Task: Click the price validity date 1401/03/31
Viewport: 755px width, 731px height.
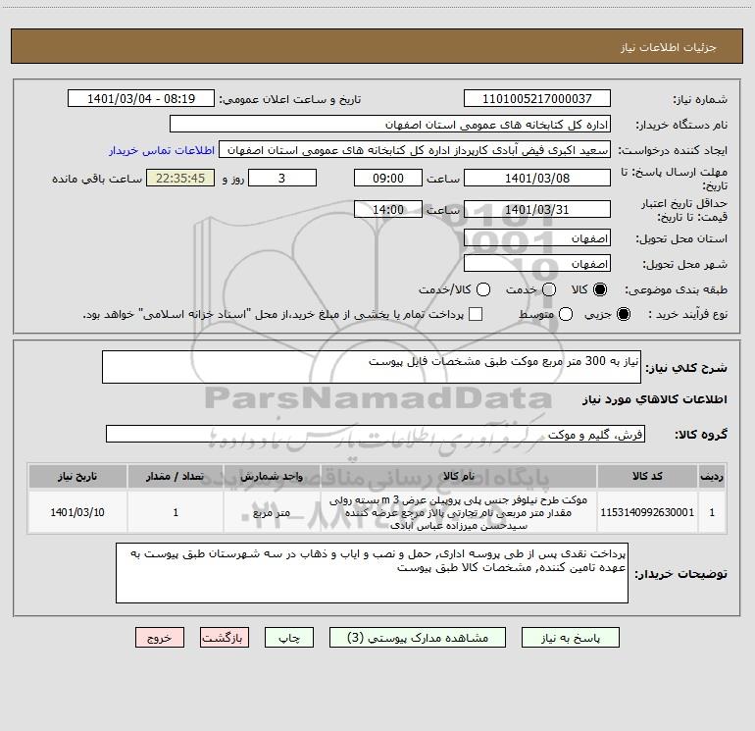Action: tap(537, 209)
